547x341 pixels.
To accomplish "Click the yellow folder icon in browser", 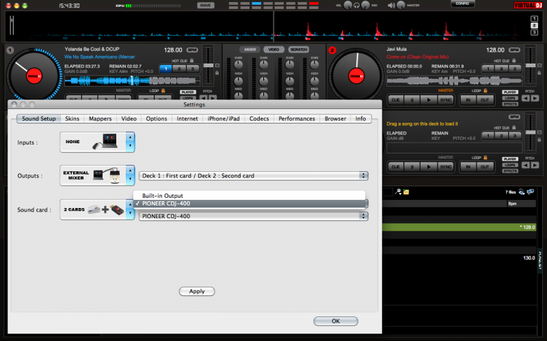I will point(406,192).
